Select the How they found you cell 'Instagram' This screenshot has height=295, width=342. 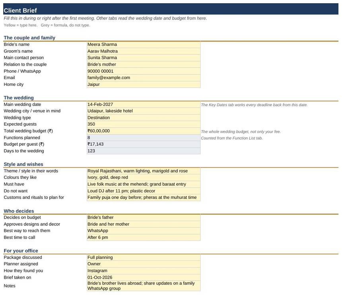144,271
